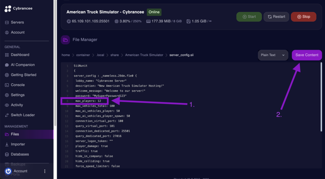
Task: Click the memory usage 177.39 MiB indicator
Action: pyautogui.click(x=164, y=21)
